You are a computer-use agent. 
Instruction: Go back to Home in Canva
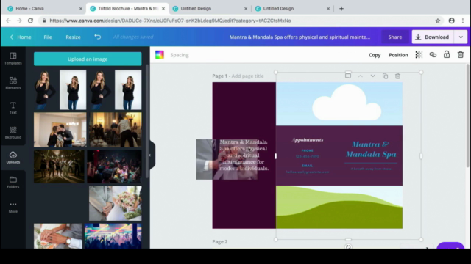point(21,37)
